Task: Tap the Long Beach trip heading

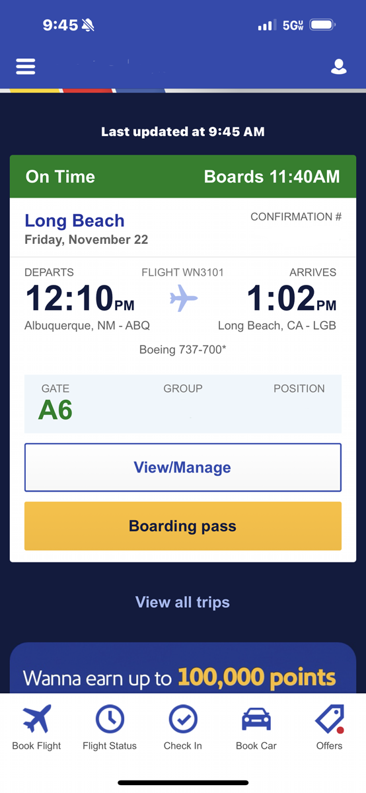Action: tap(75, 221)
